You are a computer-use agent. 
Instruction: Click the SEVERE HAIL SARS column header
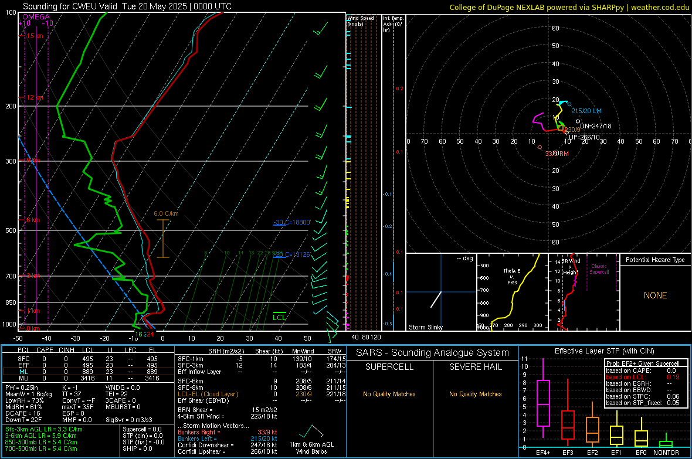[x=475, y=367]
